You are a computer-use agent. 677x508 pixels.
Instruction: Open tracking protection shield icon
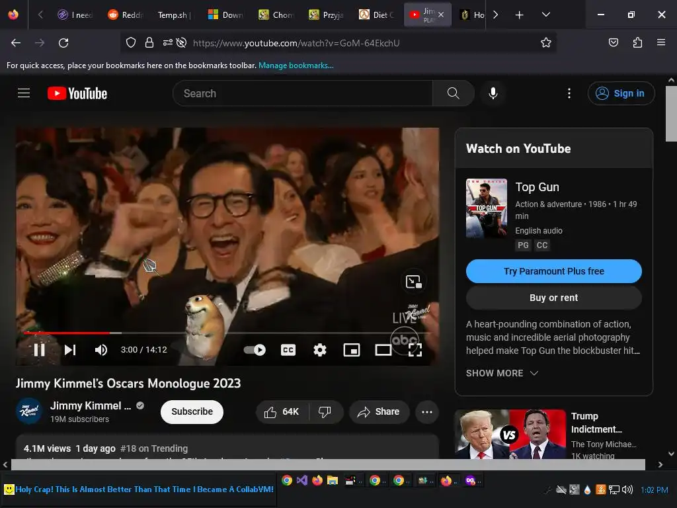(131, 42)
